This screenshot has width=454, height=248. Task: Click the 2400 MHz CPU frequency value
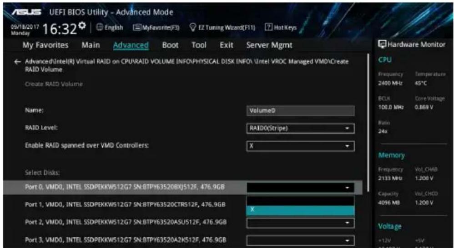[x=390, y=83]
